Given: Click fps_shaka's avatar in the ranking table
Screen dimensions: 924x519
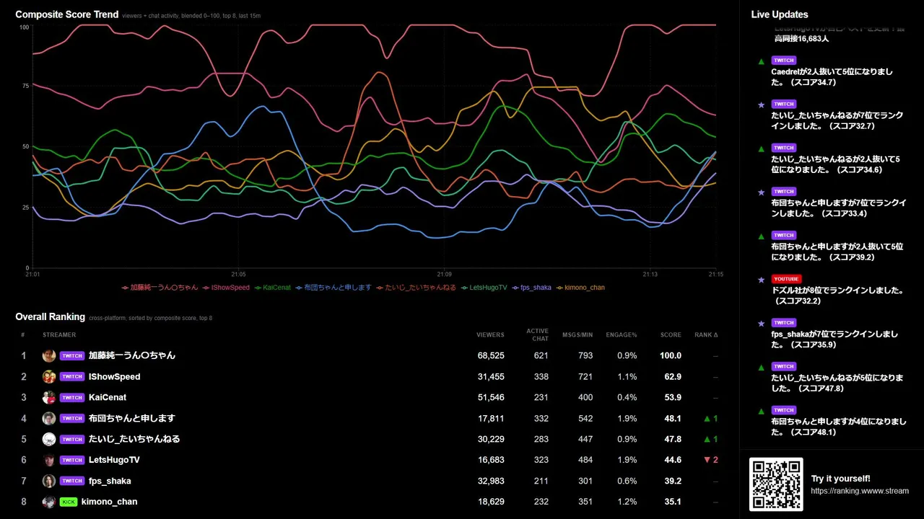Looking at the screenshot, I should (x=49, y=481).
